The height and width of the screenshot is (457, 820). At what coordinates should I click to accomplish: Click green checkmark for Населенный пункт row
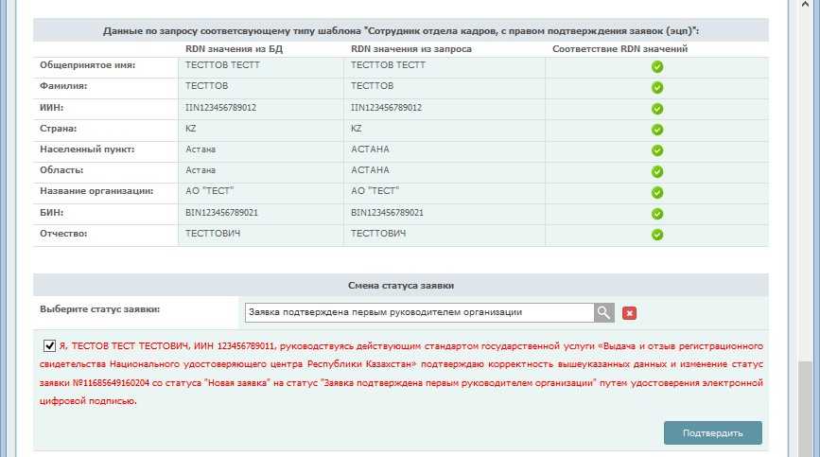click(x=656, y=150)
